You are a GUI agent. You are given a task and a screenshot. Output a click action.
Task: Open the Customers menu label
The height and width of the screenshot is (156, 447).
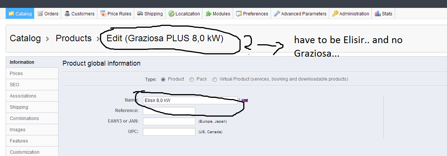point(83,13)
